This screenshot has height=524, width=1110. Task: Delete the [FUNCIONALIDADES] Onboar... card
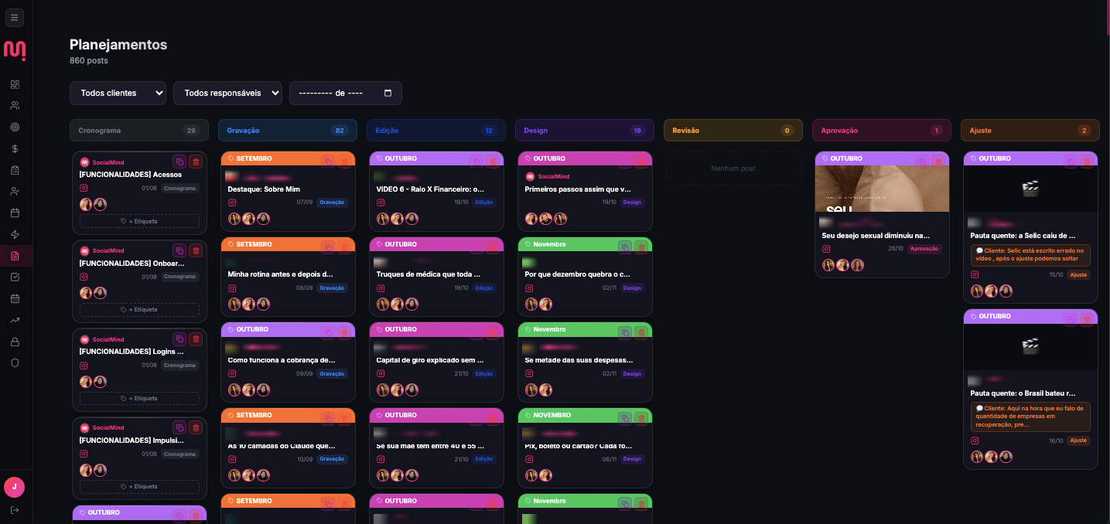click(196, 250)
